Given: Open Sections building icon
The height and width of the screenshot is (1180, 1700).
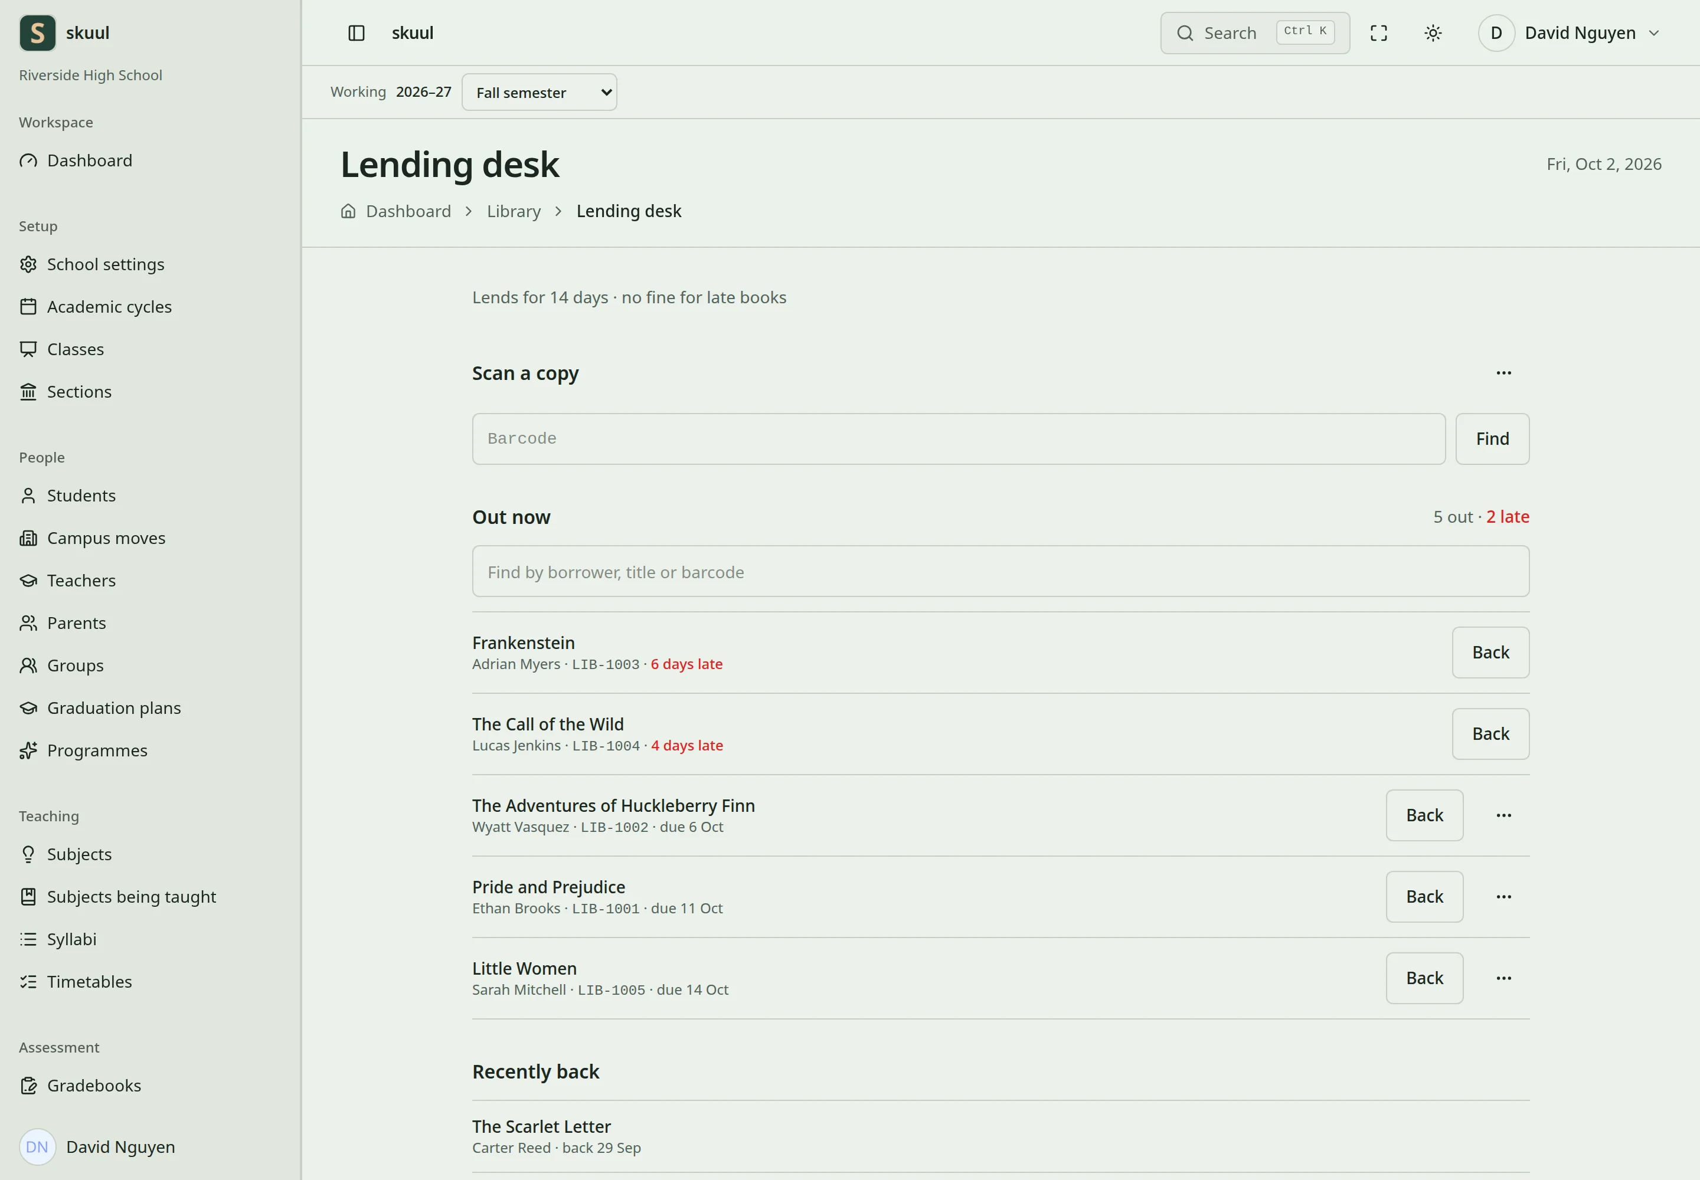Looking at the screenshot, I should pos(28,391).
